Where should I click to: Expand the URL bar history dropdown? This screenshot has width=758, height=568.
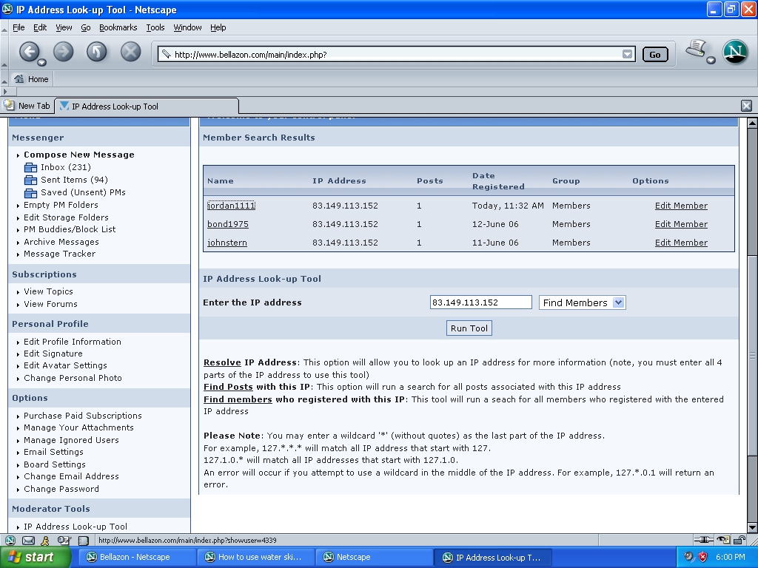[628, 54]
